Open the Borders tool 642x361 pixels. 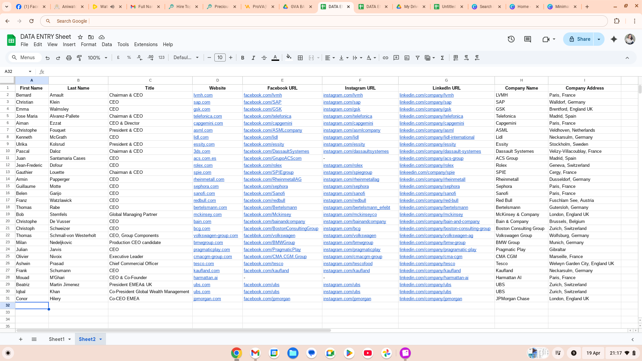tap(300, 58)
